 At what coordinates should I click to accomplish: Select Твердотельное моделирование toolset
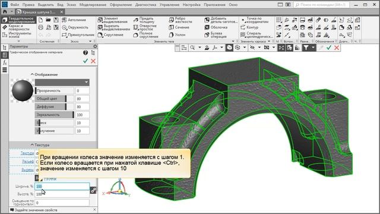18,20
